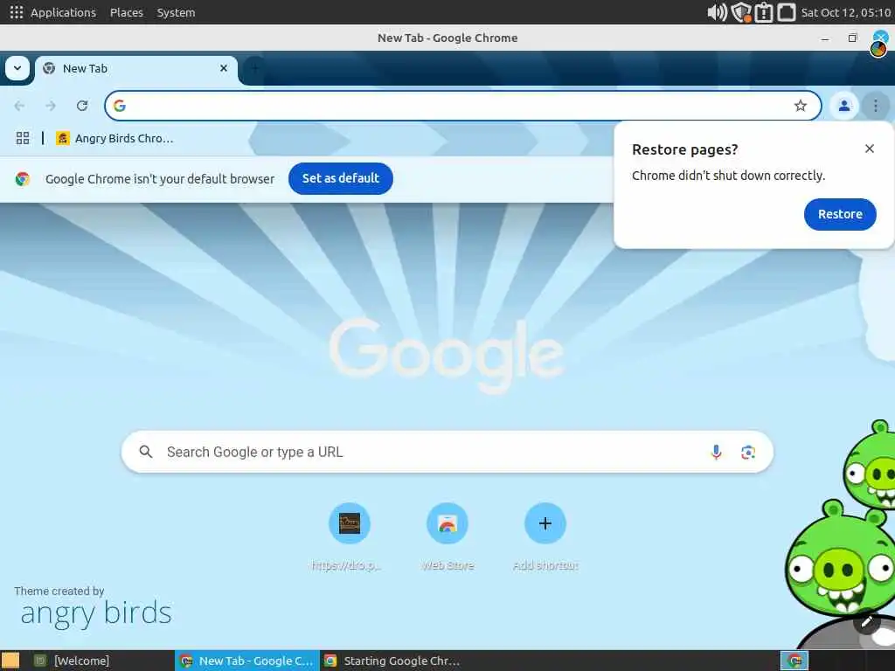Click show desktop icon in taskbar
The width and height of the screenshot is (895, 671).
click(10, 661)
